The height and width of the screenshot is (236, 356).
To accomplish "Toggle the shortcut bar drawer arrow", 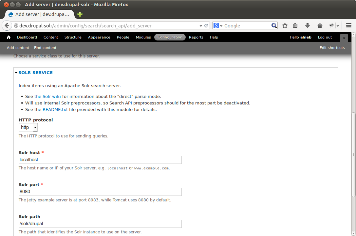I will [x=344, y=38].
